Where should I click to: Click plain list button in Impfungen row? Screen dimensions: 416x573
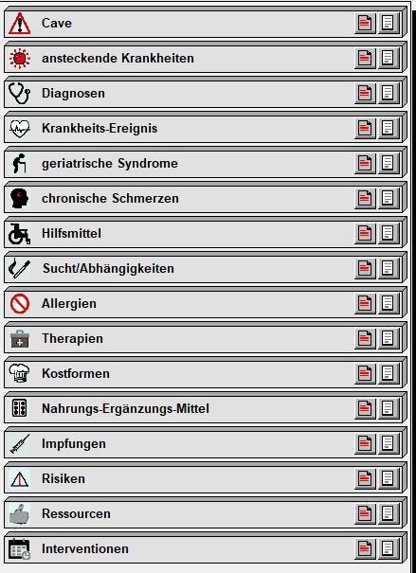[388, 443]
